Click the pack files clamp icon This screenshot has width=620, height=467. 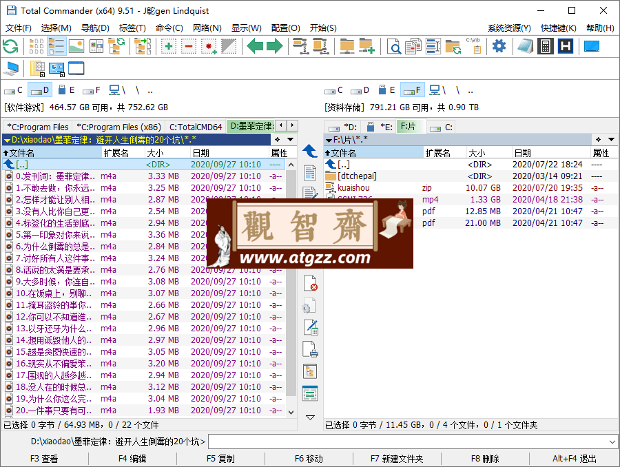(301, 46)
